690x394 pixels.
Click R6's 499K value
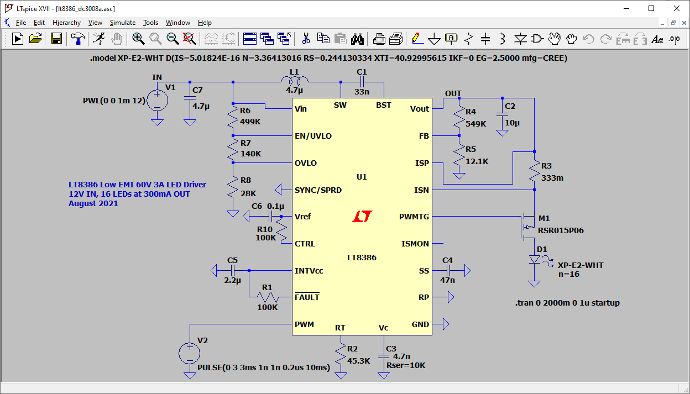click(250, 122)
